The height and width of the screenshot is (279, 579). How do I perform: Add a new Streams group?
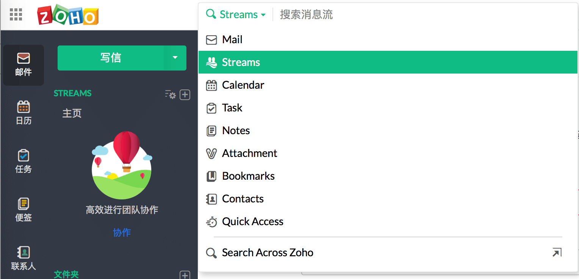[185, 95]
